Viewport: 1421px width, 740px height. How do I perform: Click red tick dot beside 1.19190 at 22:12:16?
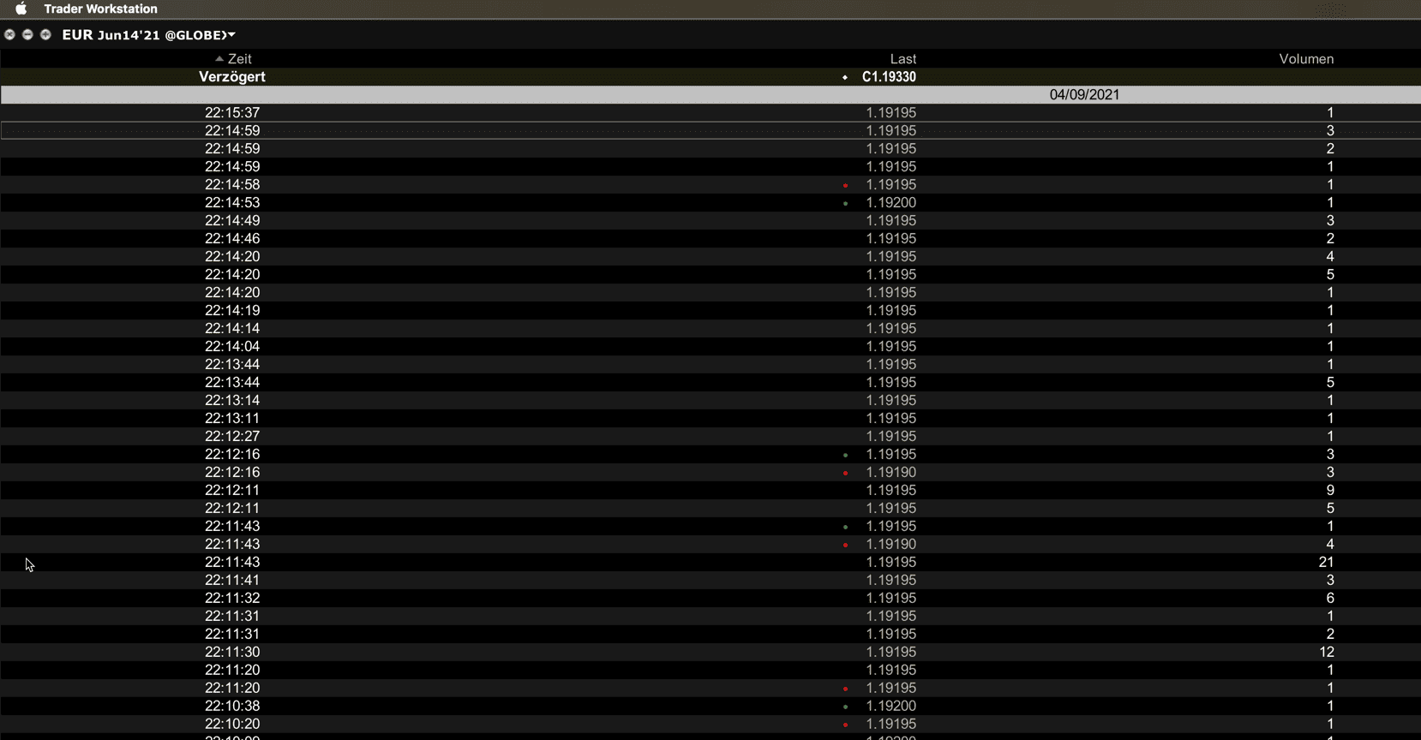coord(845,473)
